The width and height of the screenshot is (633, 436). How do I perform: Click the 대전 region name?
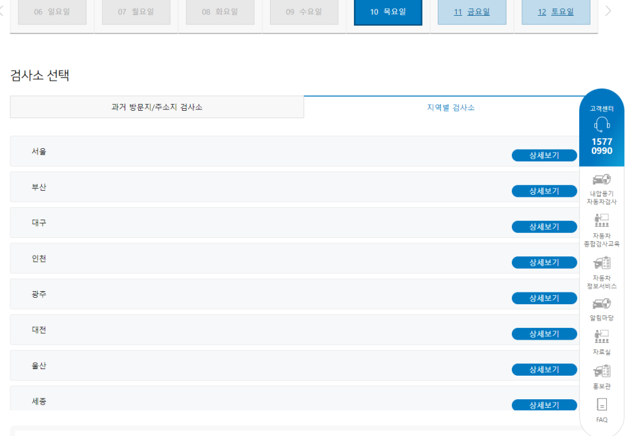(39, 330)
